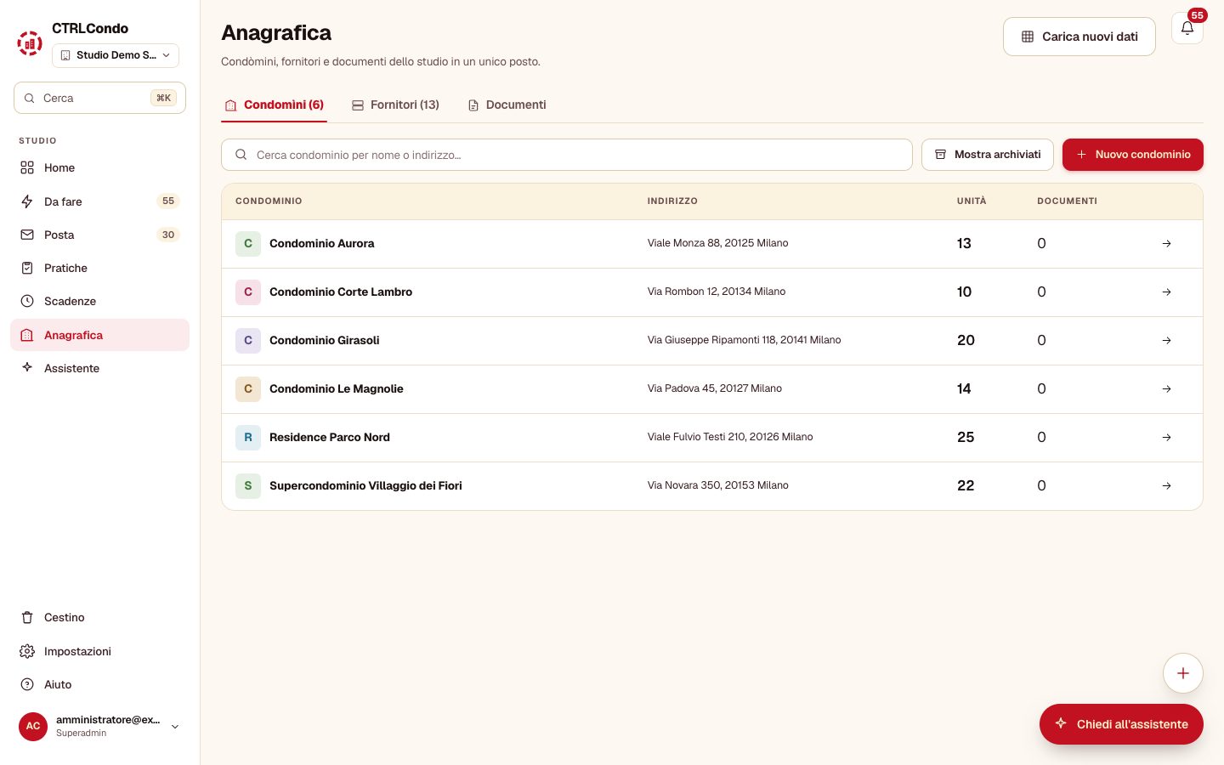Open Da fare in the sidebar
Screen dimensions: 1224x765
99,201
